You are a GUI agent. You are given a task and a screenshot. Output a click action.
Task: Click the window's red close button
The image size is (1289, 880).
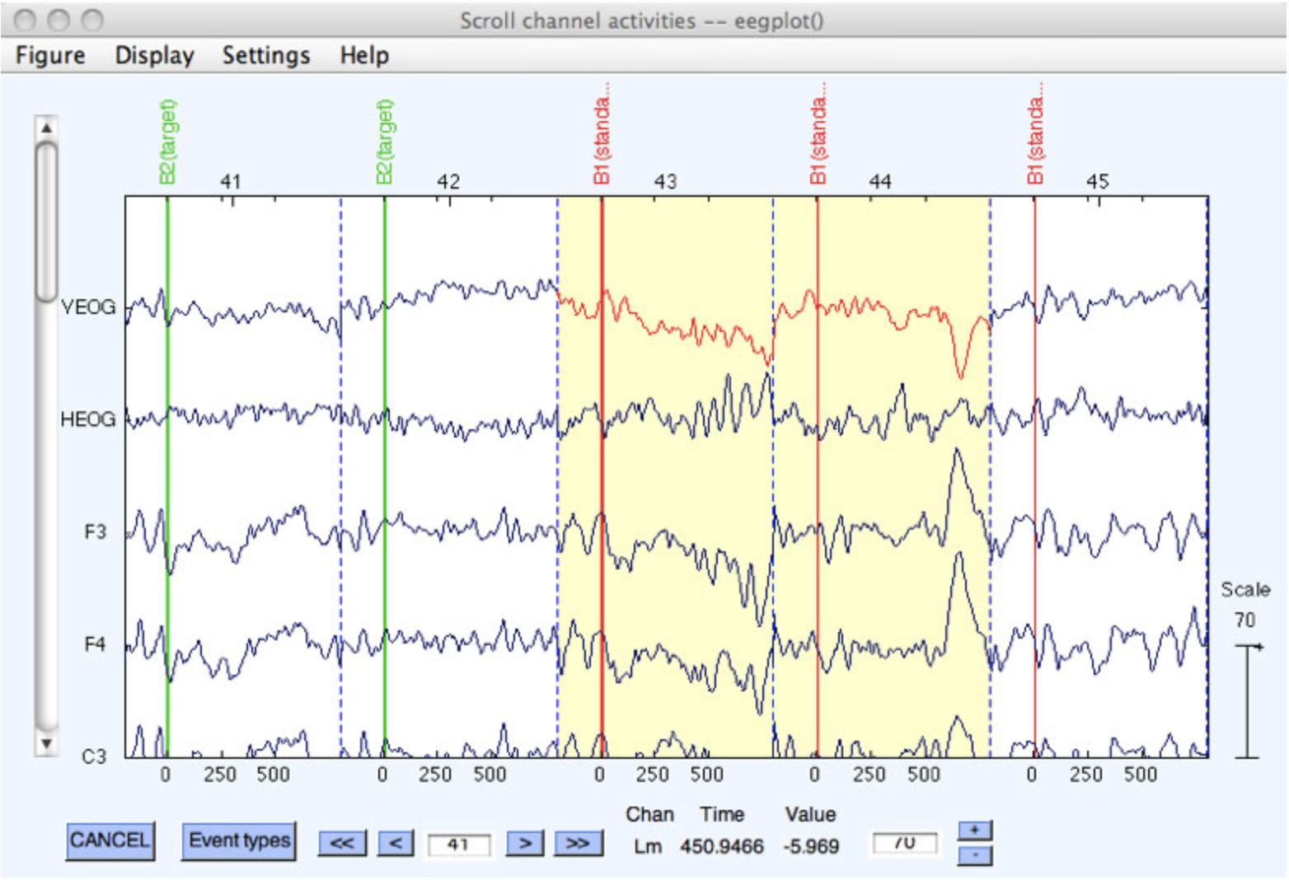point(25,20)
